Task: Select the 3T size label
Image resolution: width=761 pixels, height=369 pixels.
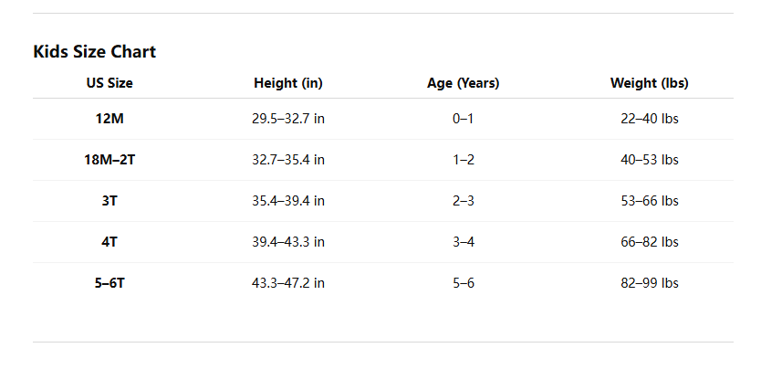Action: pyautogui.click(x=109, y=201)
